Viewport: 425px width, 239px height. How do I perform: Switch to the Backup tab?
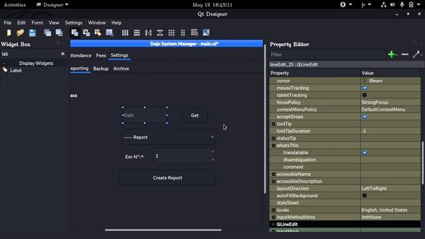(101, 68)
